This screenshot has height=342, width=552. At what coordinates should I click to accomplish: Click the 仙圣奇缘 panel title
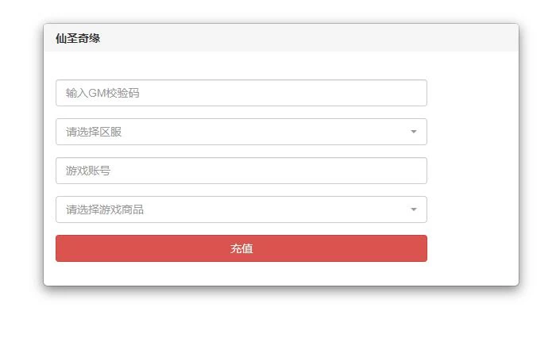coord(78,38)
